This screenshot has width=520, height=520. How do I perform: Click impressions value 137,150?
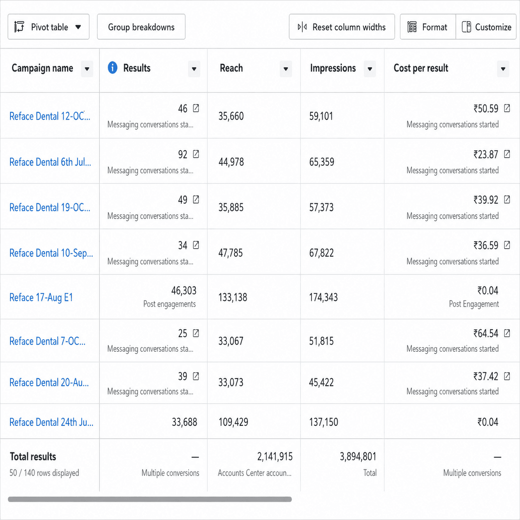point(323,422)
